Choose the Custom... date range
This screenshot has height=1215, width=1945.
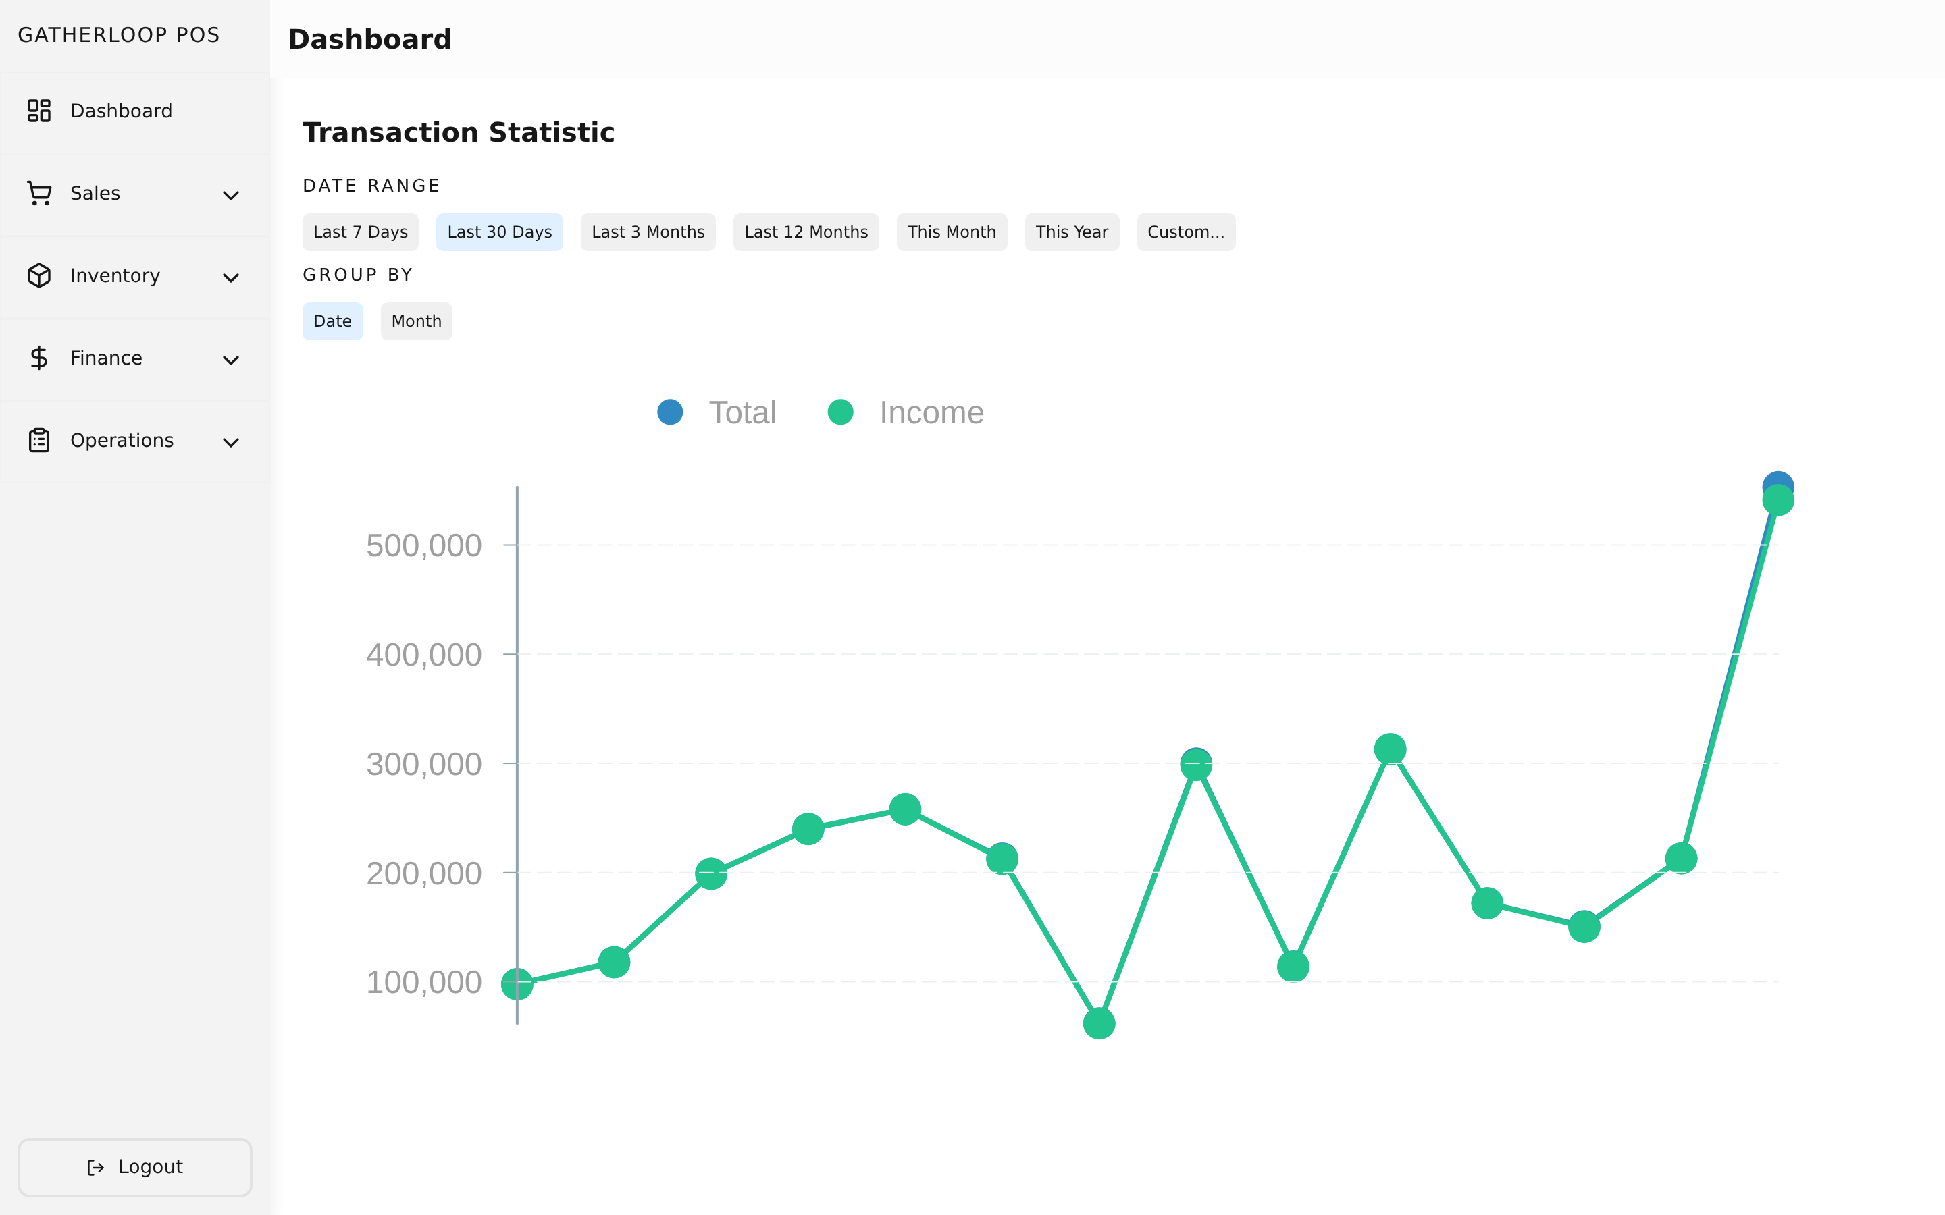point(1185,232)
